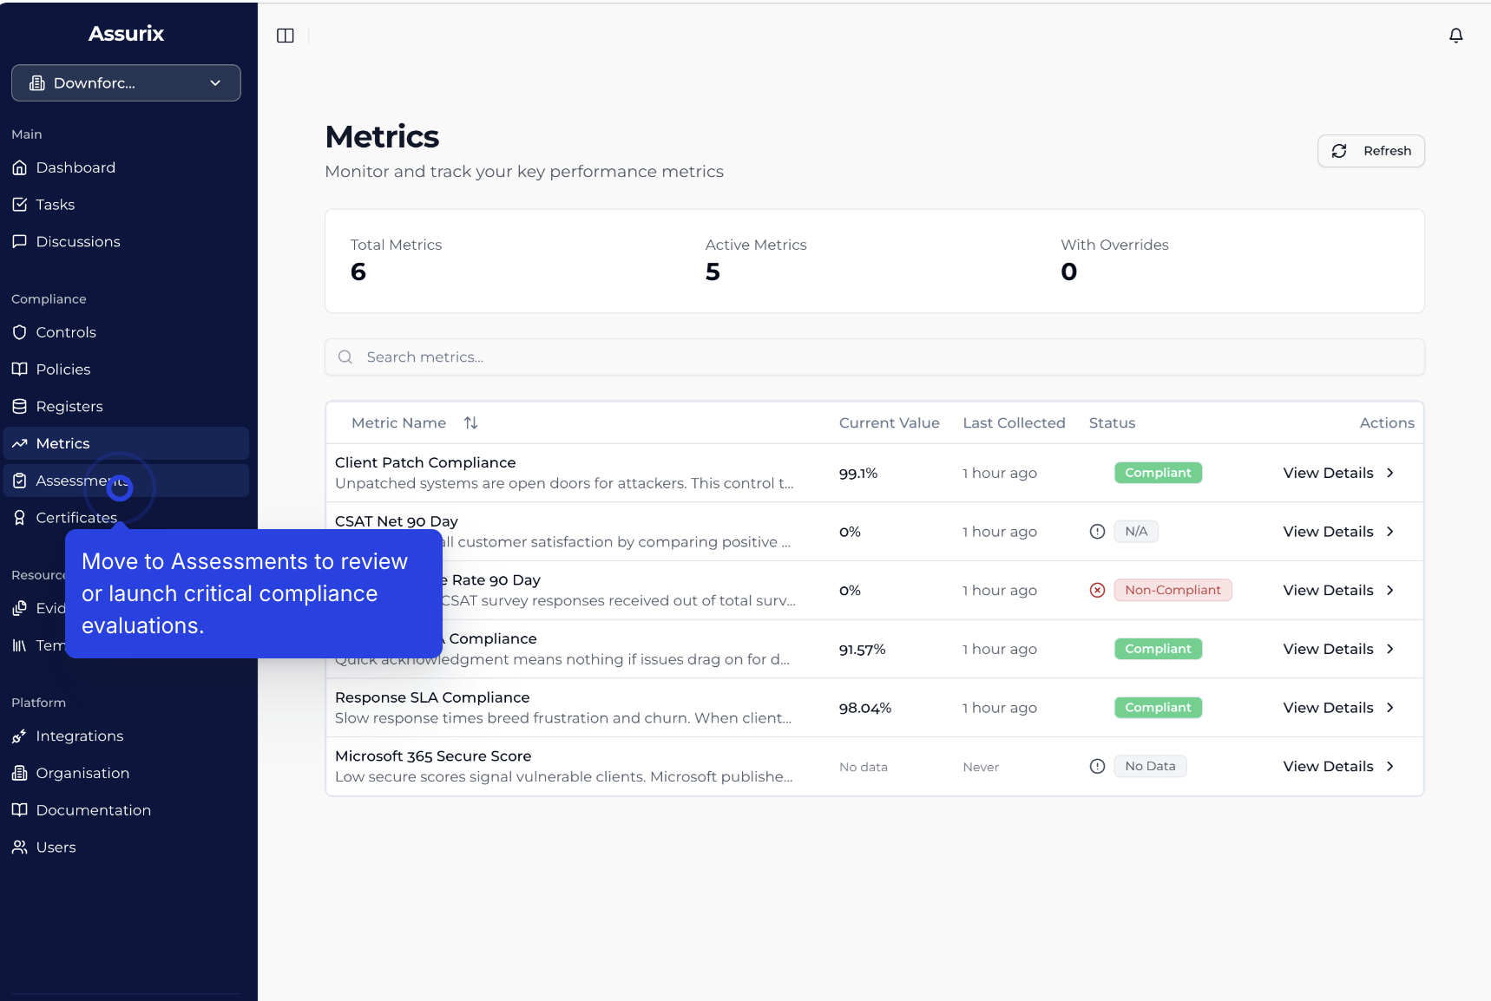Expand the Downforce organisation dropdown
The width and height of the screenshot is (1491, 1001).
pos(126,83)
